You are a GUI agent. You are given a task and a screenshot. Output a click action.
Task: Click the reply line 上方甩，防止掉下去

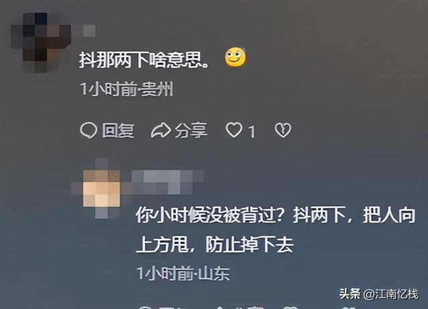[x=215, y=244]
